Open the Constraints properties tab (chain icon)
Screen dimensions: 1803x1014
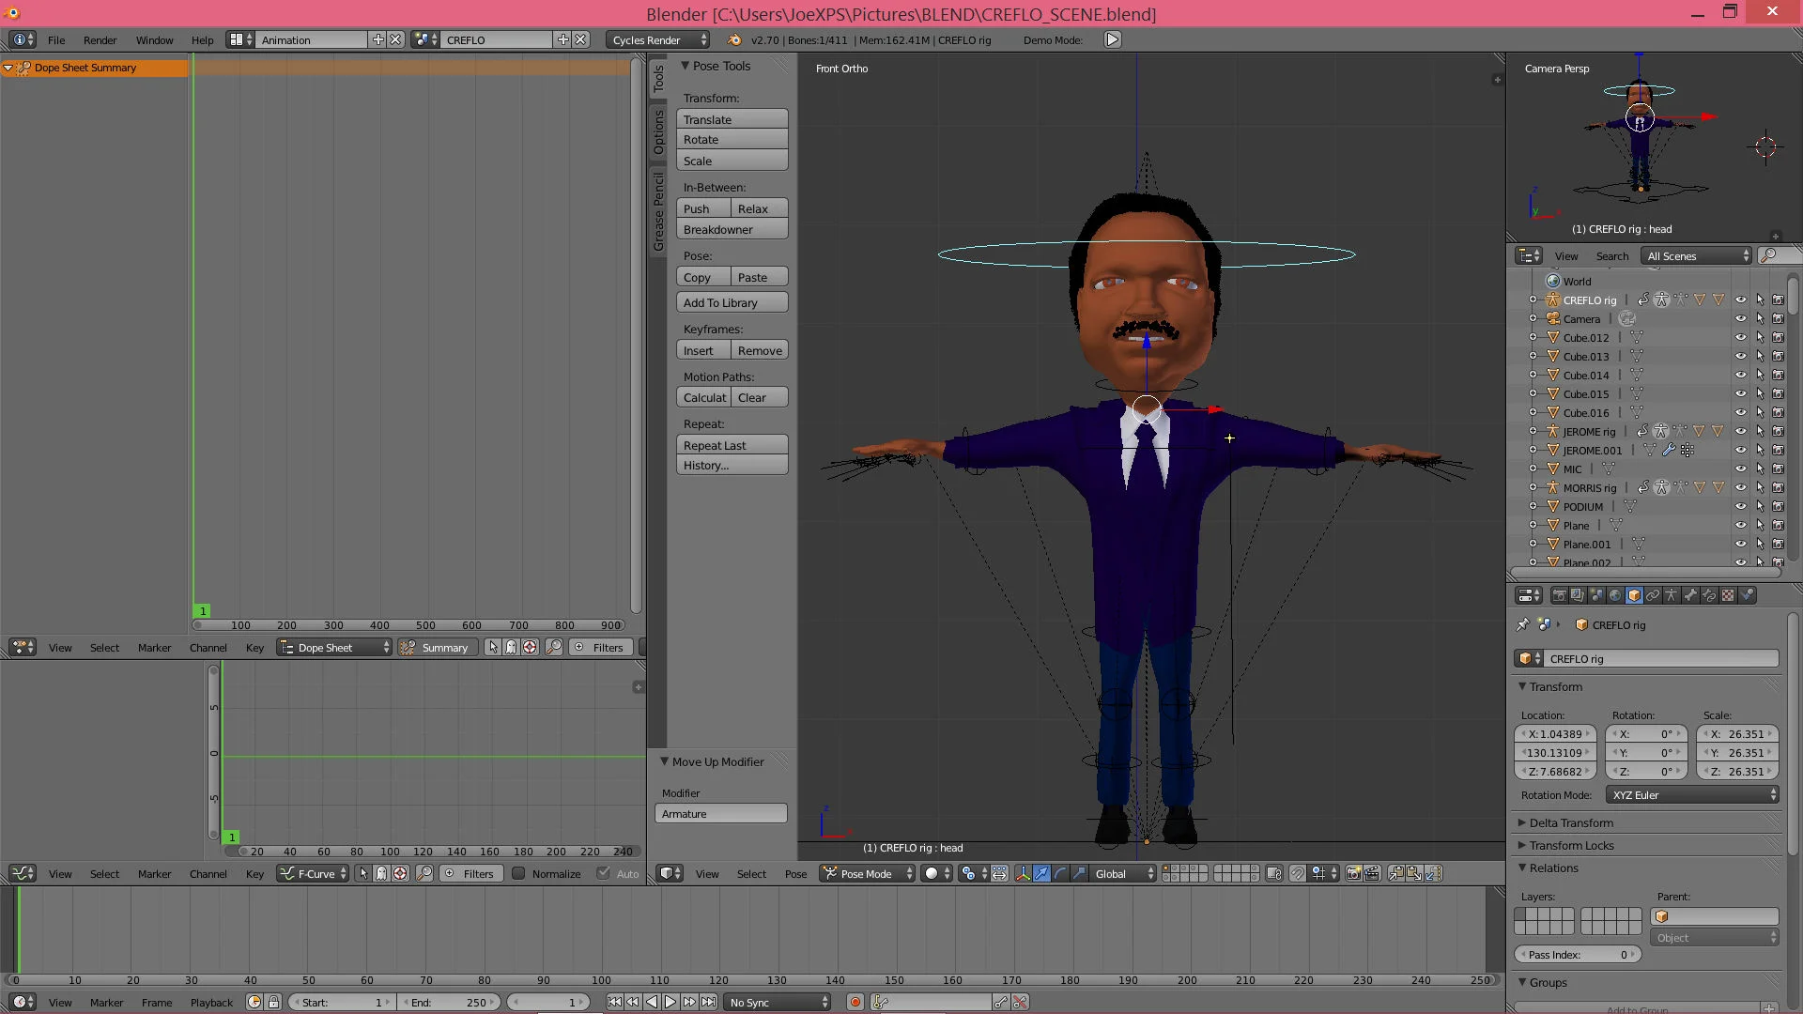pos(1653,595)
